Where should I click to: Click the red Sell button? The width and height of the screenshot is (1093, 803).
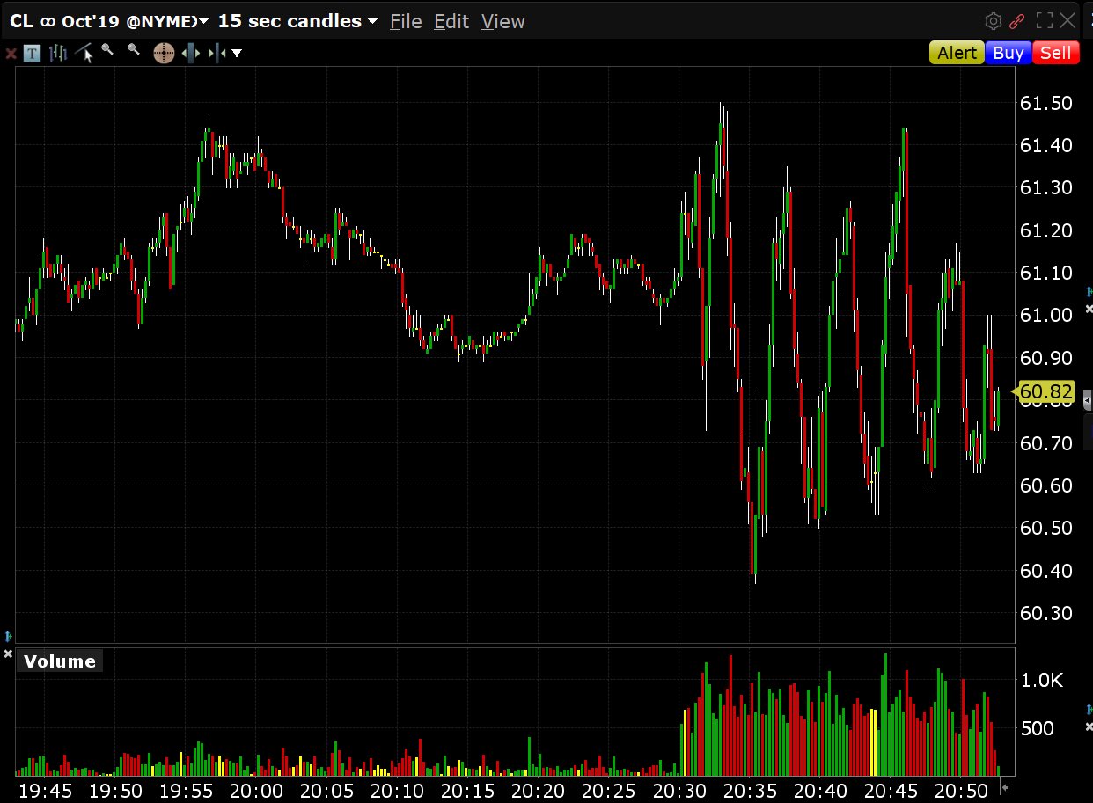[x=1056, y=53]
